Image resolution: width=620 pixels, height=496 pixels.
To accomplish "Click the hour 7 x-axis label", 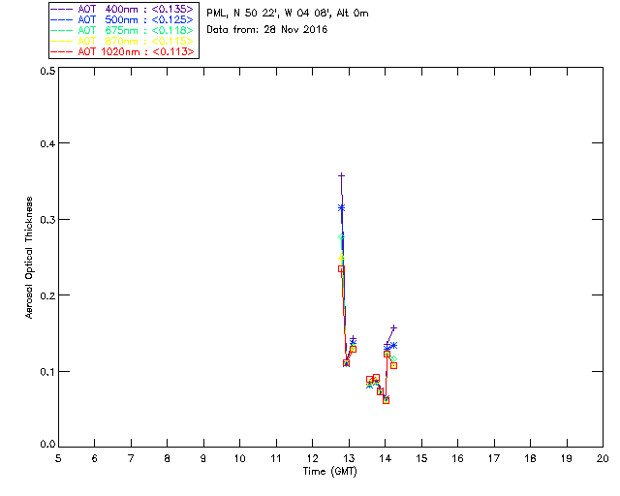I will [x=131, y=458].
